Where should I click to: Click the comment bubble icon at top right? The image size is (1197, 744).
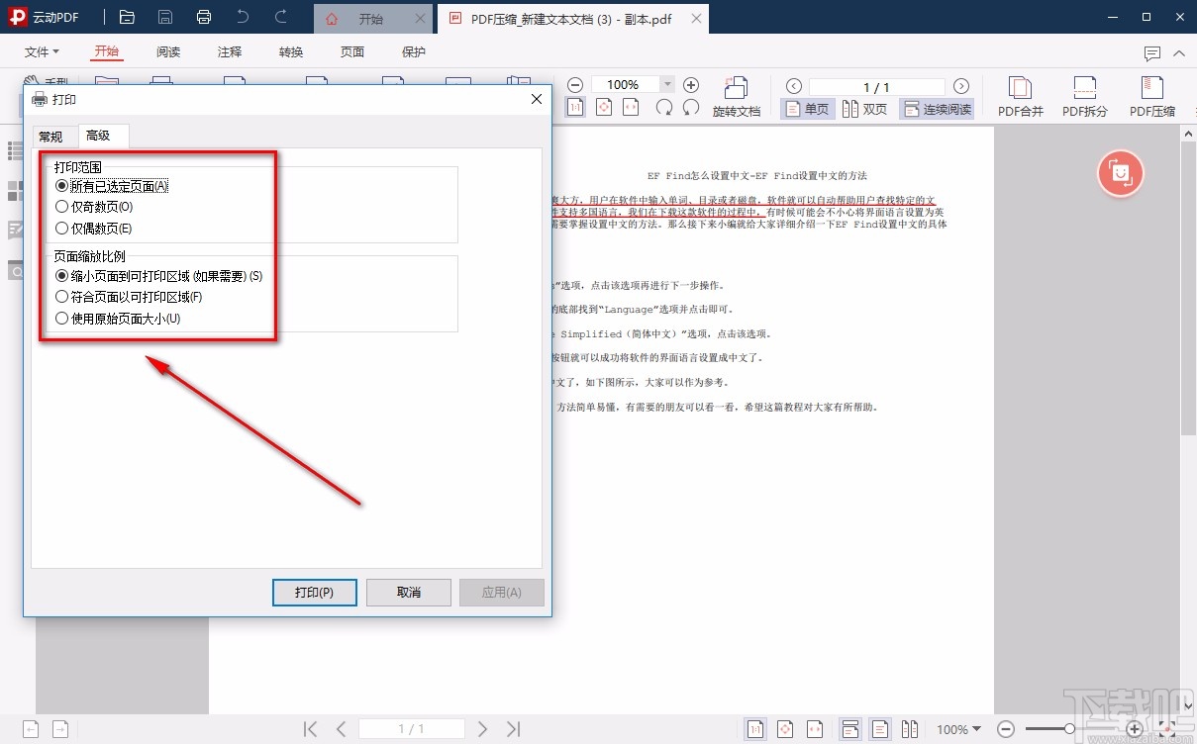[x=1151, y=53]
